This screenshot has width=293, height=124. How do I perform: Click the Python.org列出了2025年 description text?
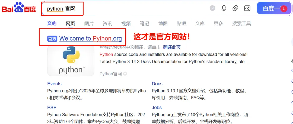pyautogui.click(x=97, y=94)
